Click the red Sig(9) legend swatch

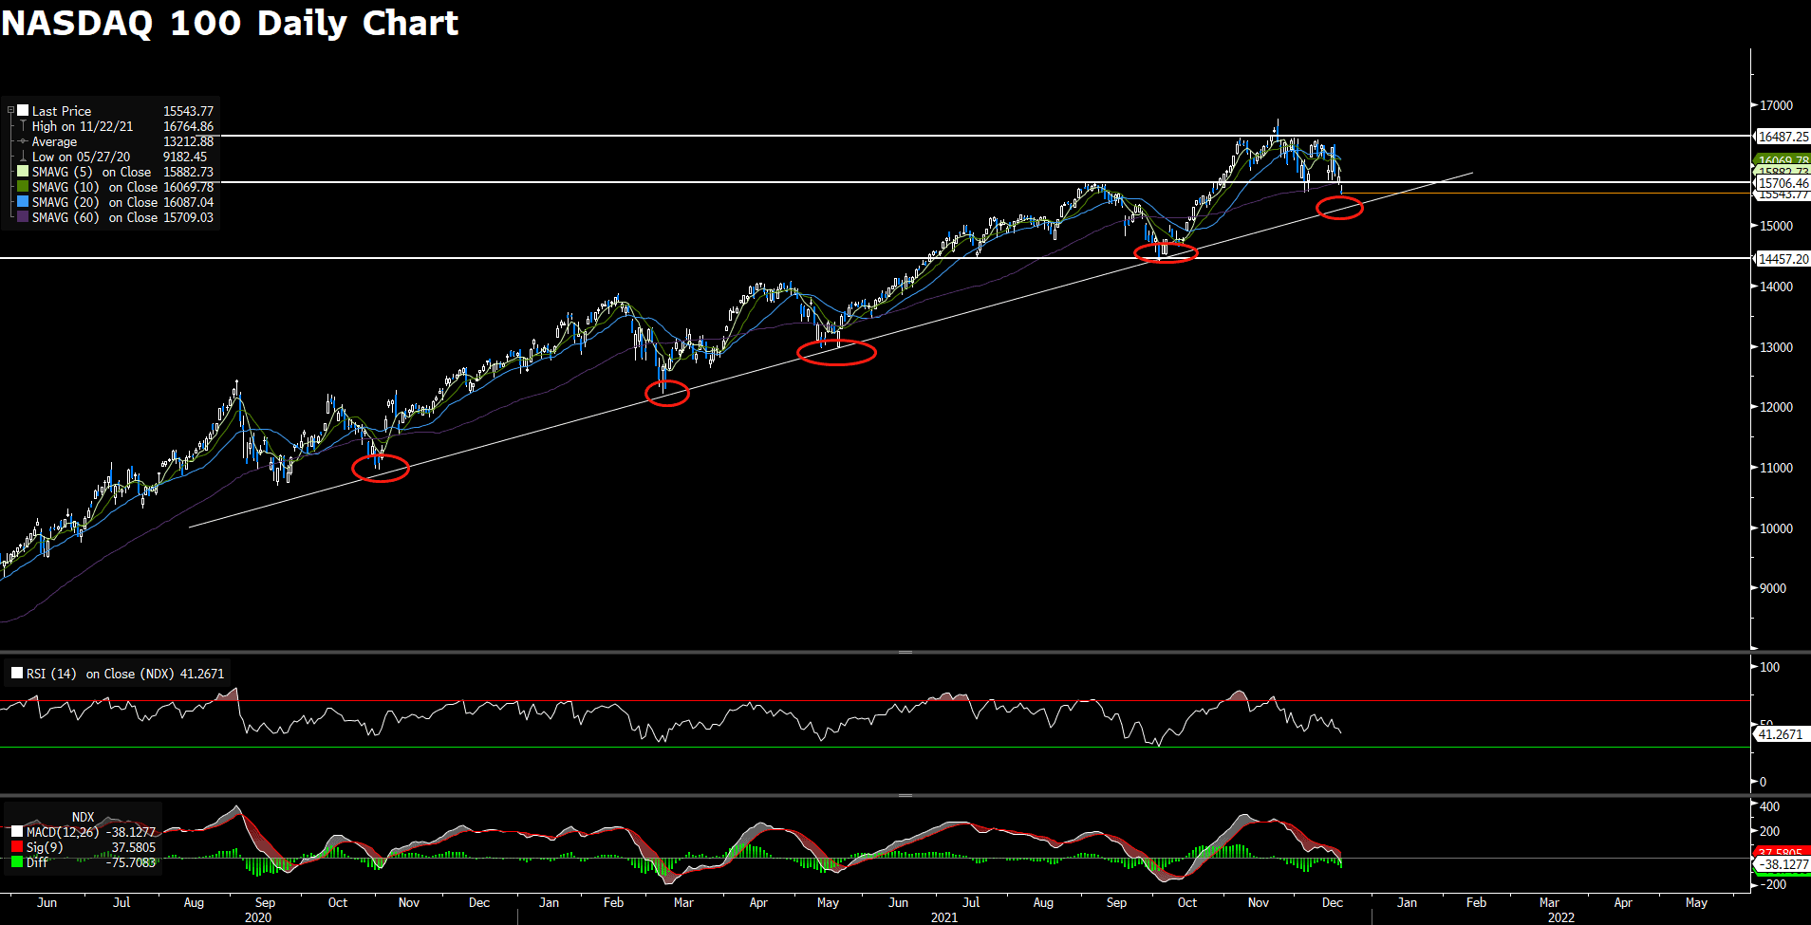(17, 846)
